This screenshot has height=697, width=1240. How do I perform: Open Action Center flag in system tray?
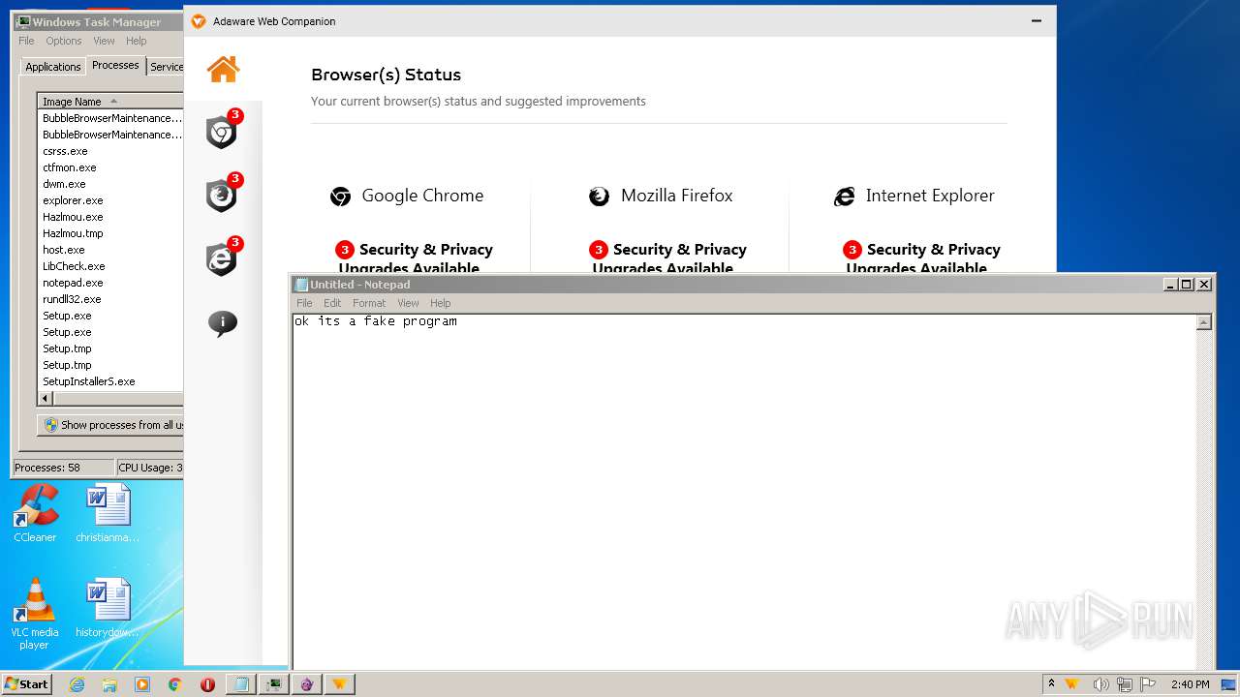coord(1148,684)
